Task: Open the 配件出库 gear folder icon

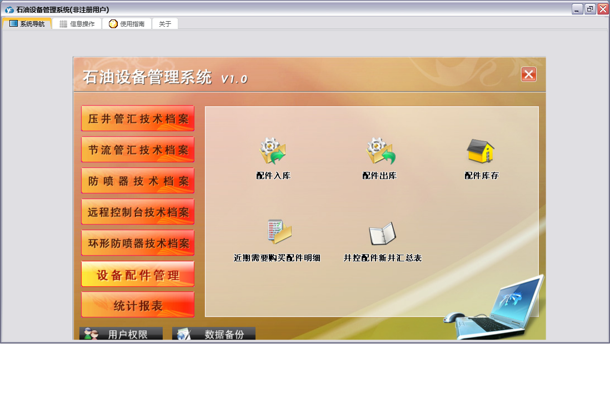Action: (381, 151)
